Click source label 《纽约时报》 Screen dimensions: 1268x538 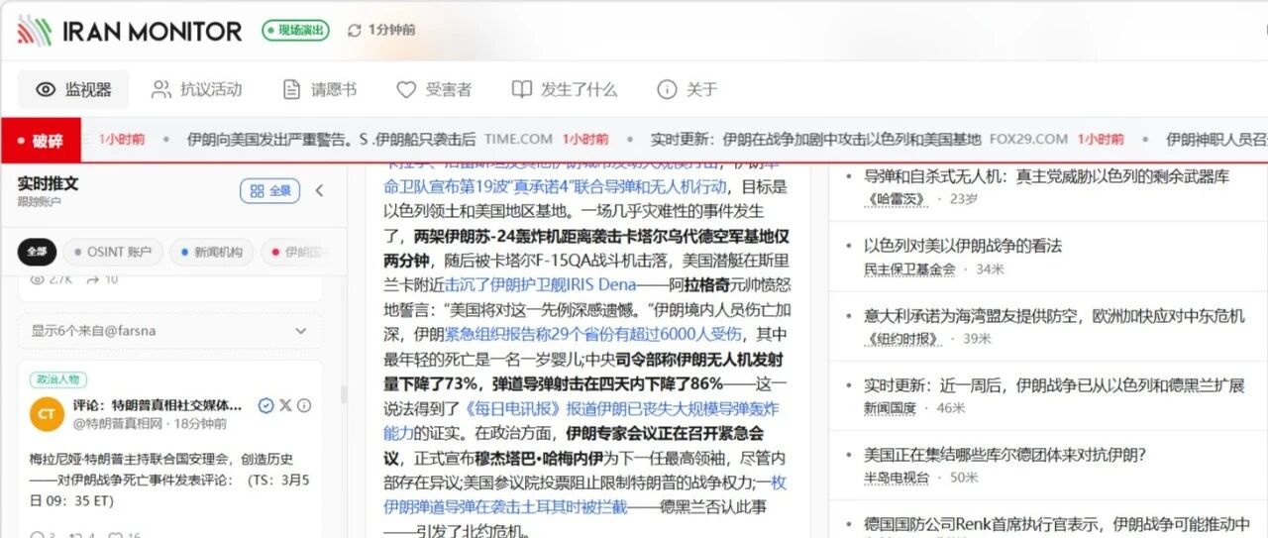point(903,338)
